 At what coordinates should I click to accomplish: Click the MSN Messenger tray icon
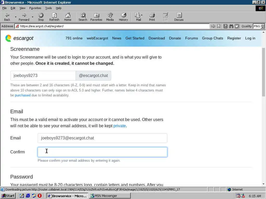tap(243, 196)
